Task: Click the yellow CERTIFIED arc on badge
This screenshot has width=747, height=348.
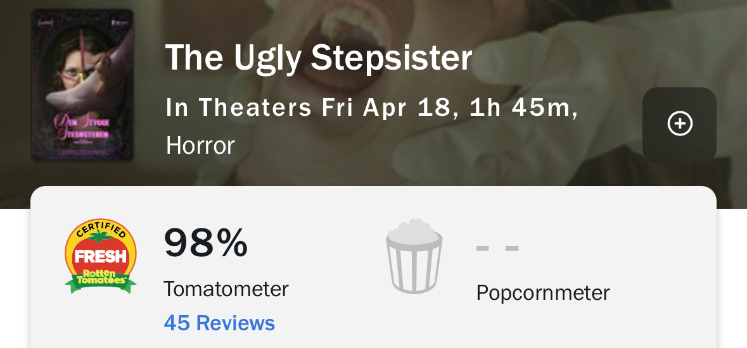Action: pos(101,230)
